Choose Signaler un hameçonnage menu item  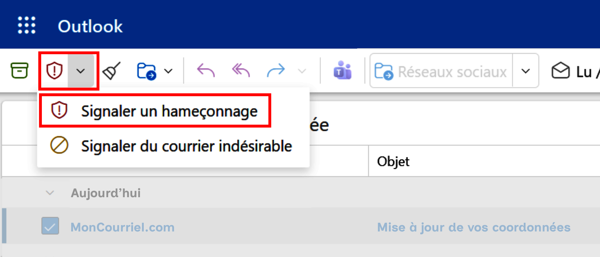[x=155, y=111]
